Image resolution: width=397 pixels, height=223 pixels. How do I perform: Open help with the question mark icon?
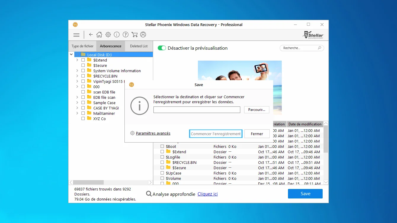pos(126,35)
